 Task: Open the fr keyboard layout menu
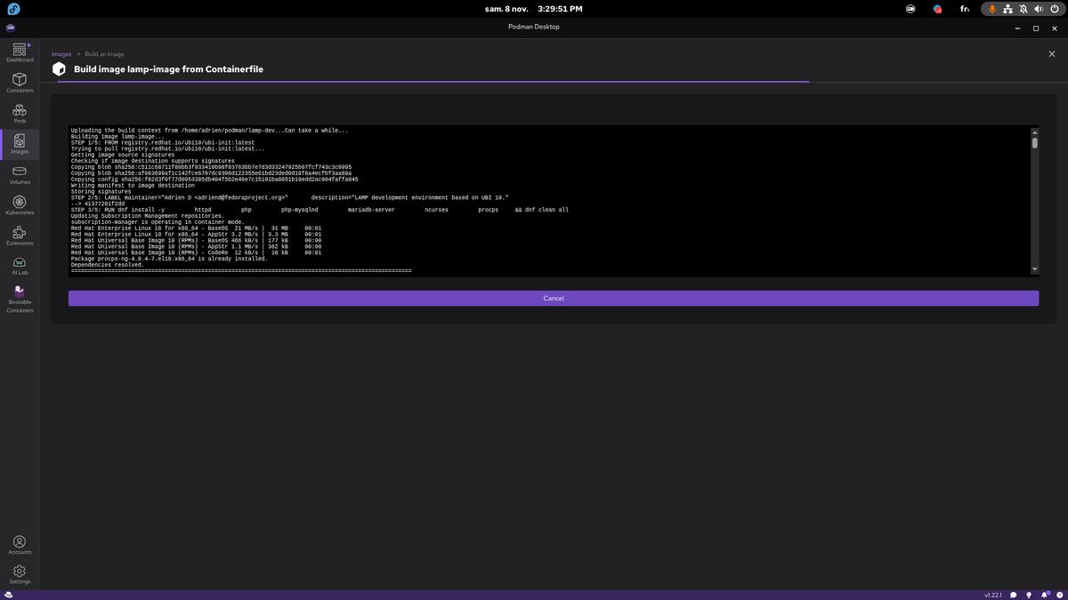click(964, 8)
